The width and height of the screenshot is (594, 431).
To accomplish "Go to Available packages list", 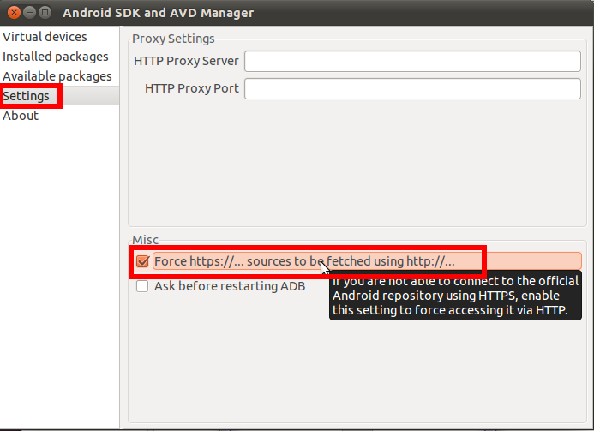I will pos(57,76).
